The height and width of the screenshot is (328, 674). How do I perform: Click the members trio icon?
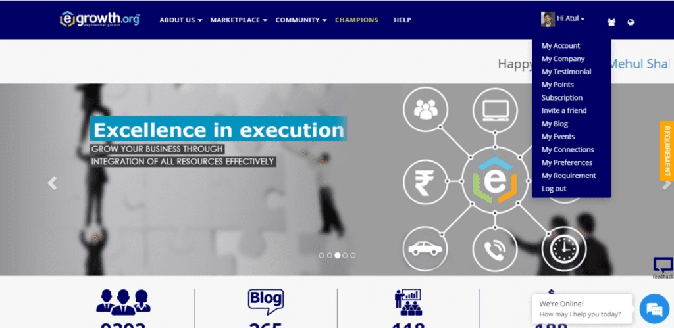pyautogui.click(x=123, y=302)
